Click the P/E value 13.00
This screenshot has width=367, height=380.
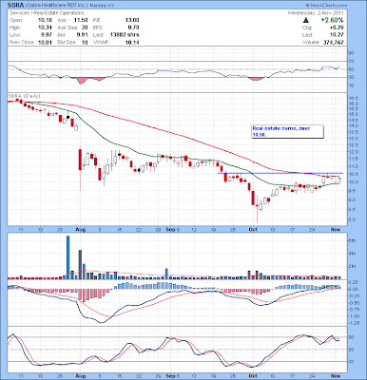coord(132,20)
